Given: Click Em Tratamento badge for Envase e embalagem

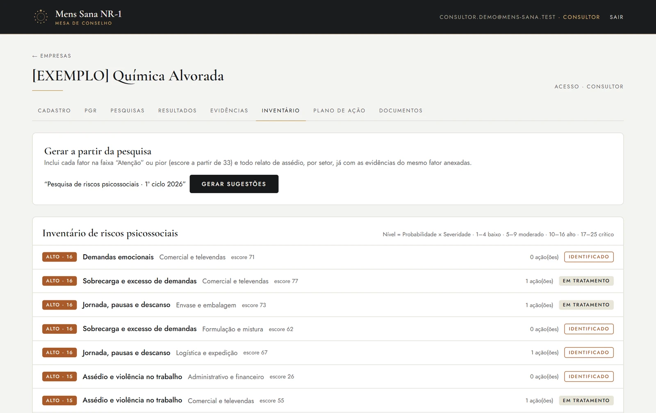Looking at the screenshot, I should point(586,305).
